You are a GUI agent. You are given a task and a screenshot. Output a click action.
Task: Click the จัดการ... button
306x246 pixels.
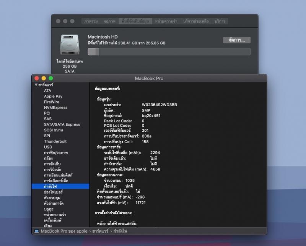pos(237,40)
